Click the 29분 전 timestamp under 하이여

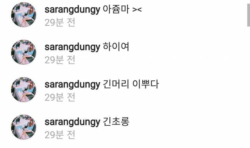[60, 60]
